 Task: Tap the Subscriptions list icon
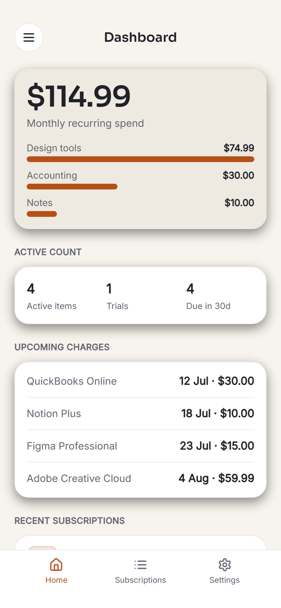click(x=140, y=564)
